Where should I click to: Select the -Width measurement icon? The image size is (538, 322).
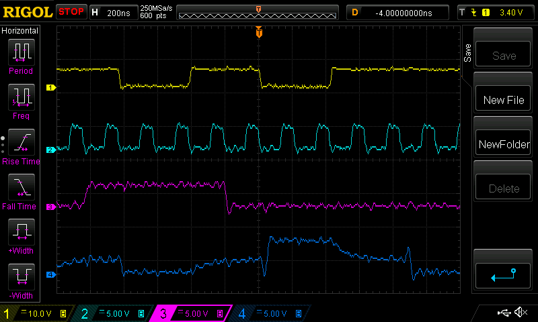pyautogui.click(x=22, y=277)
